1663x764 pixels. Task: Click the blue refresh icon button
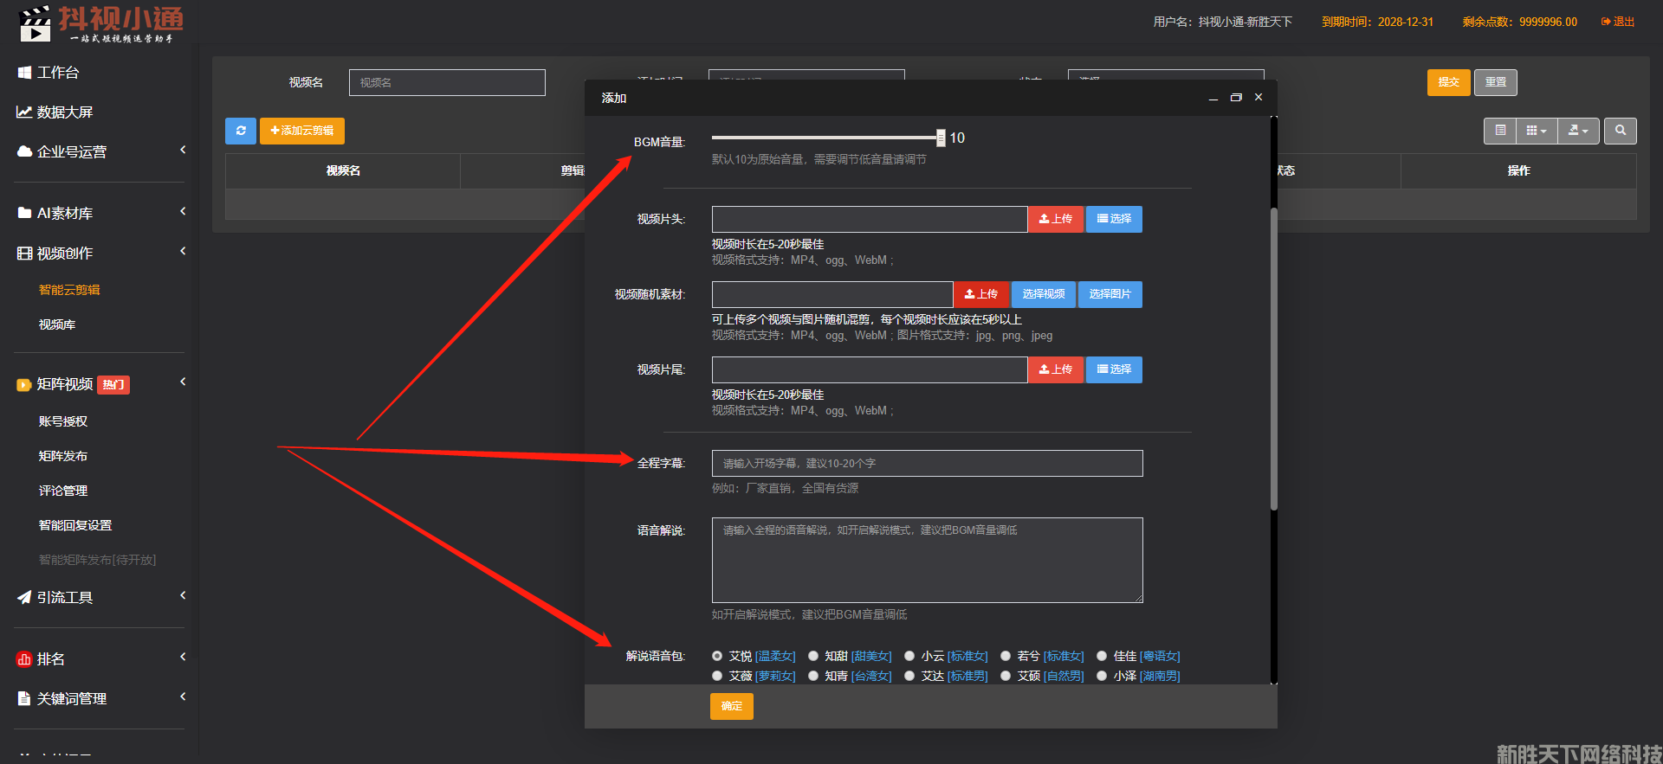point(241,131)
